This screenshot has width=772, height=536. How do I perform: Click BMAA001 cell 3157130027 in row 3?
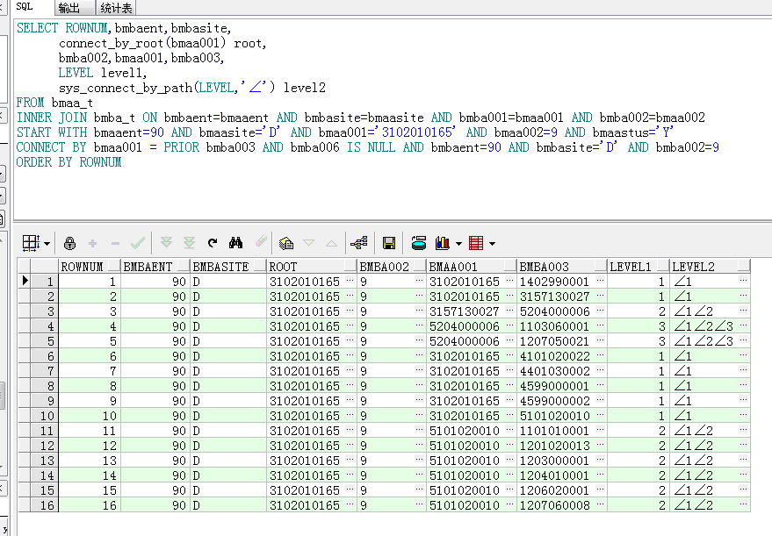pos(465,311)
